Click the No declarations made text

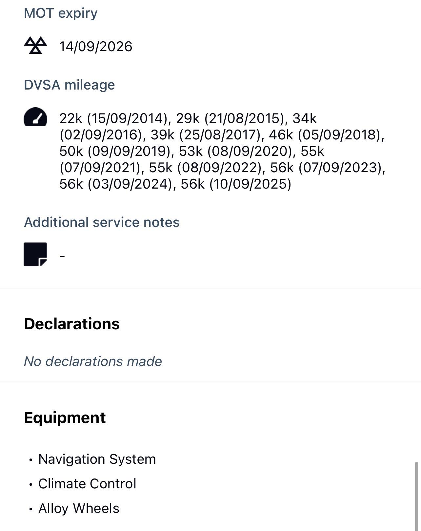[93, 361]
